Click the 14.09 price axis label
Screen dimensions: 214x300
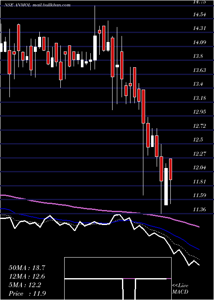coord(199,42)
